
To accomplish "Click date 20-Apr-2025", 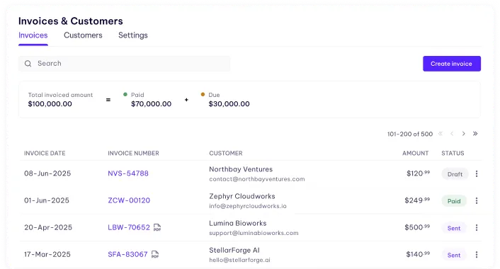I will (48, 227).
